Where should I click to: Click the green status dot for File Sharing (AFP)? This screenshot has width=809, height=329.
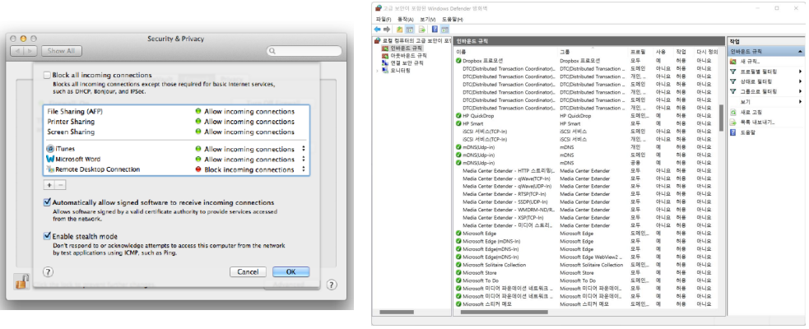(198, 111)
